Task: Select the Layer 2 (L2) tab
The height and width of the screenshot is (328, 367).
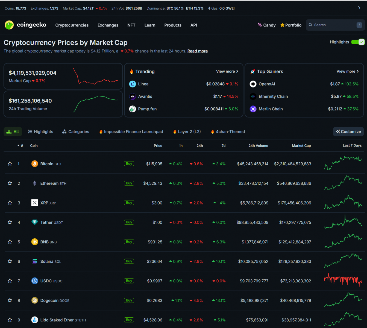Action: tap(187, 131)
